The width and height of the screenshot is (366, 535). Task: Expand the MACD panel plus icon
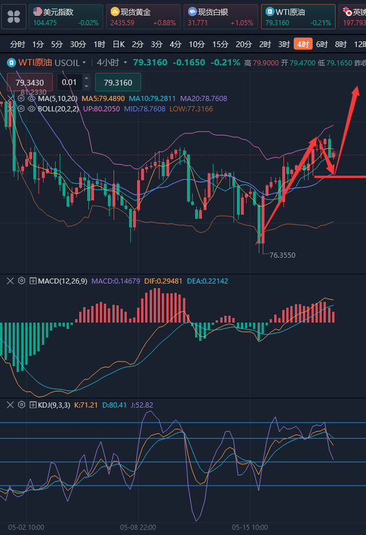pyautogui.click(x=33, y=281)
